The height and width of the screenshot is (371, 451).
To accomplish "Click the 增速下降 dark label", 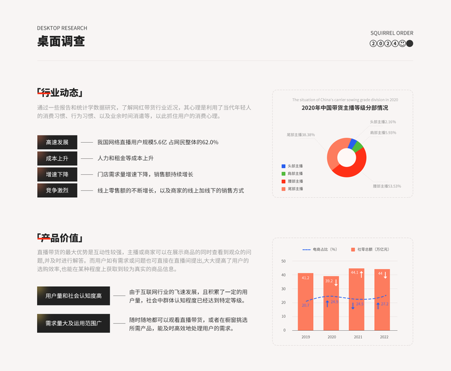I will [x=58, y=174].
